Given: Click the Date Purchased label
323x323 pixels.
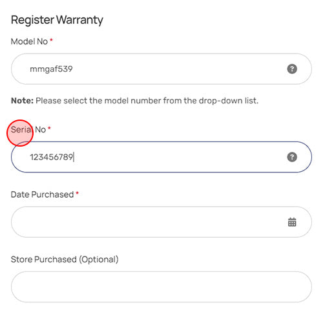Looking at the screenshot, I should pos(43,194).
